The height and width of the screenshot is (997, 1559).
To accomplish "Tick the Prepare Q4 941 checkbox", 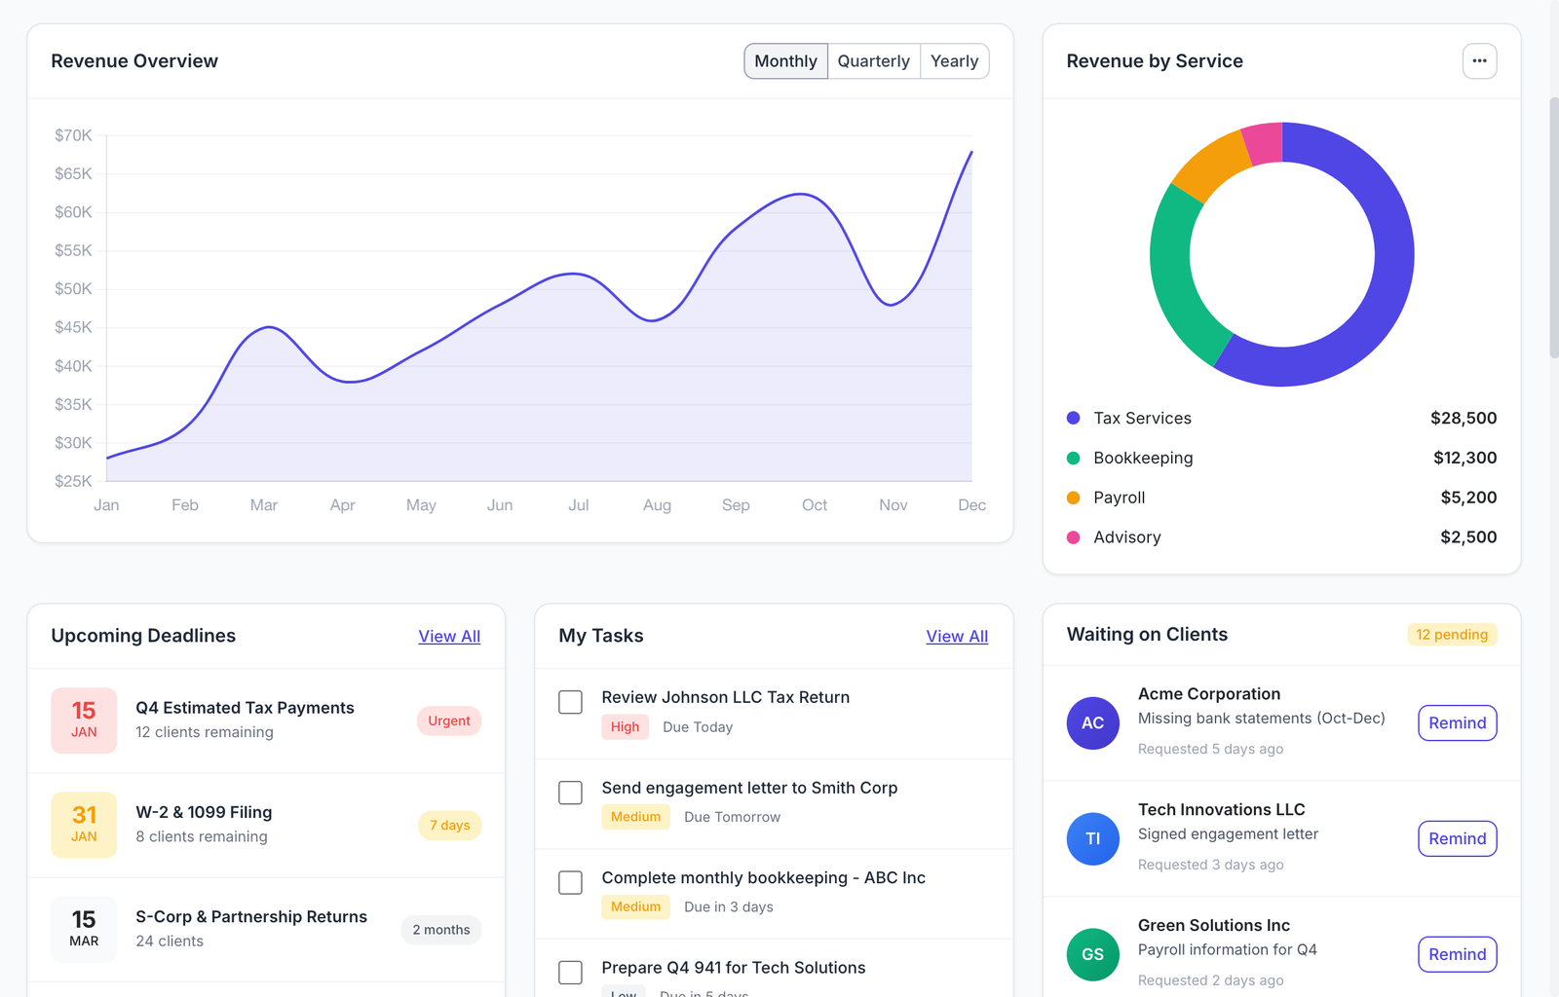I will 570,972.
